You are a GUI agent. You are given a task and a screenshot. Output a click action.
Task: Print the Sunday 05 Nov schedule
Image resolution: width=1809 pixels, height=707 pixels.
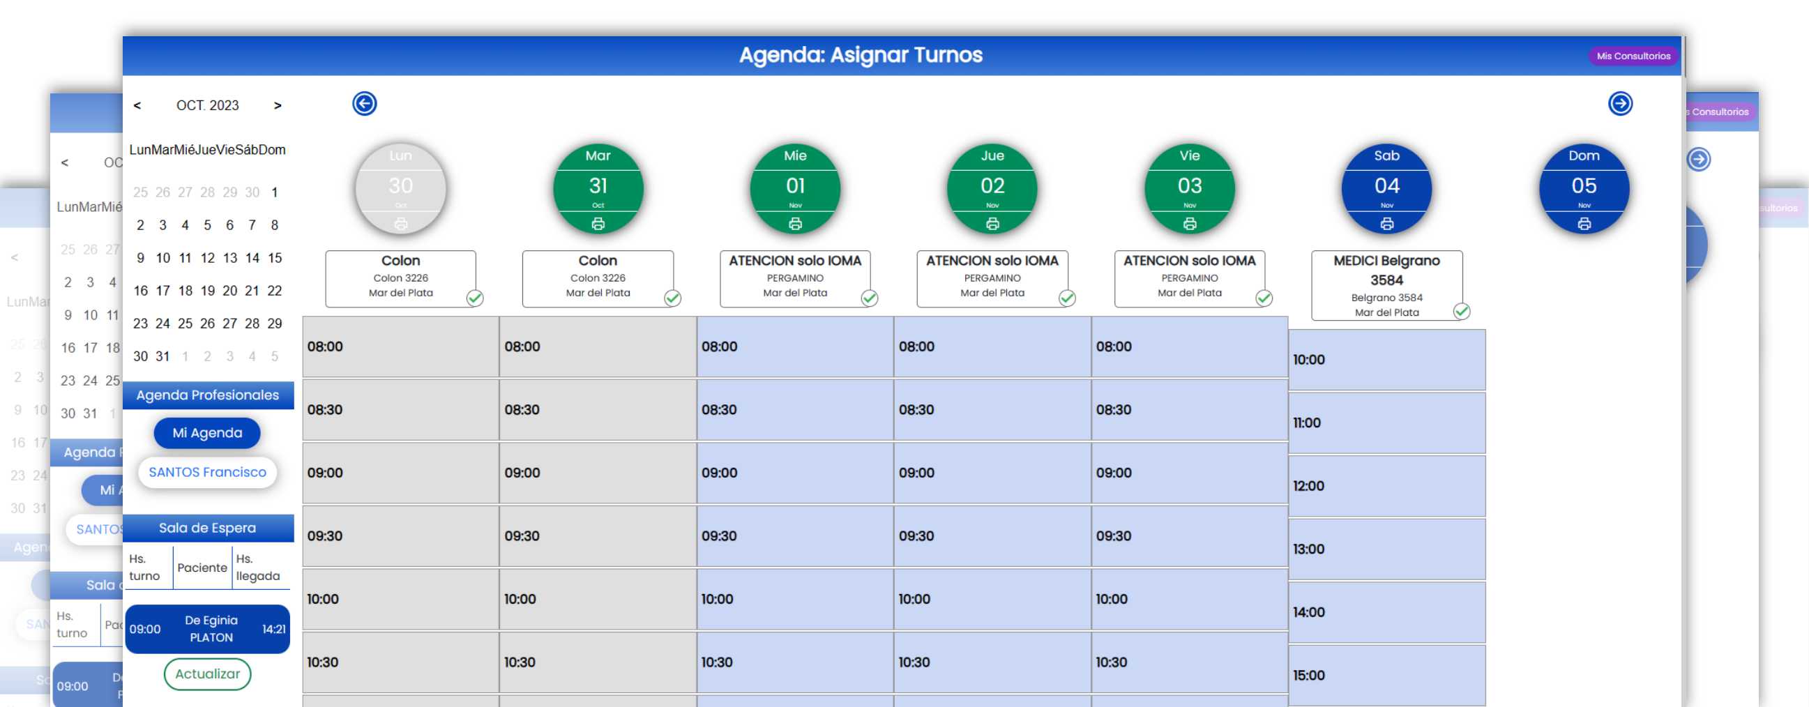tap(1584, 224)
